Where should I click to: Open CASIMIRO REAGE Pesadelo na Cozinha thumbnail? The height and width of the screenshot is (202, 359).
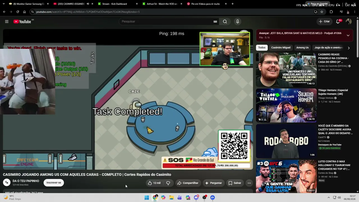(x=286, y=70)
